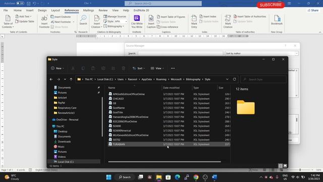Click Table of Contents icon in Word ribbon
323x182 pixels.
tap(8, 21)
